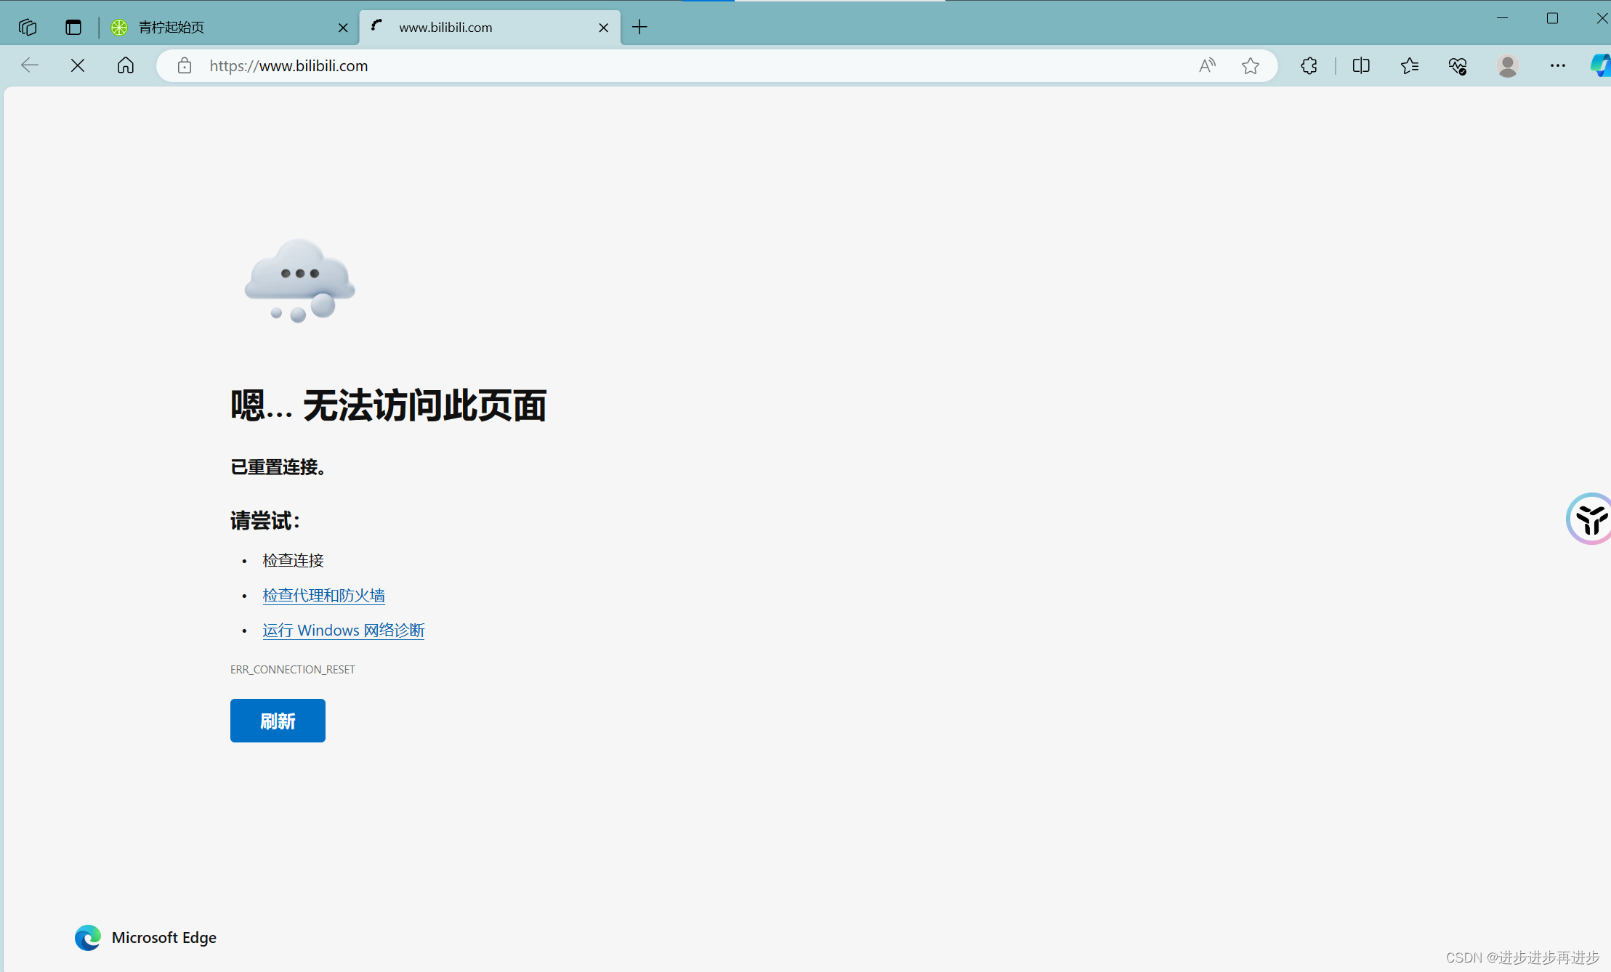The width and height of the screenshot is (1611, 972).
Task: Click the Read aloud icon
Action: coord(1207,65)
